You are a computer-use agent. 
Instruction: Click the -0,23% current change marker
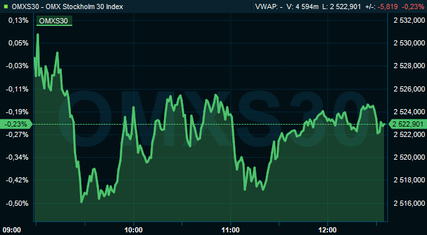[16, 124]
